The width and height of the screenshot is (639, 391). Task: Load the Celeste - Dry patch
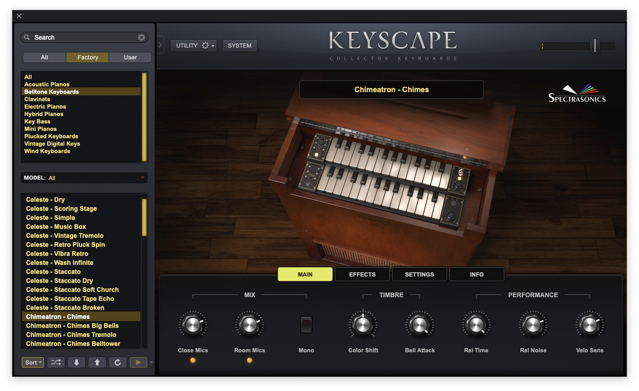click(x=81, y=200)
